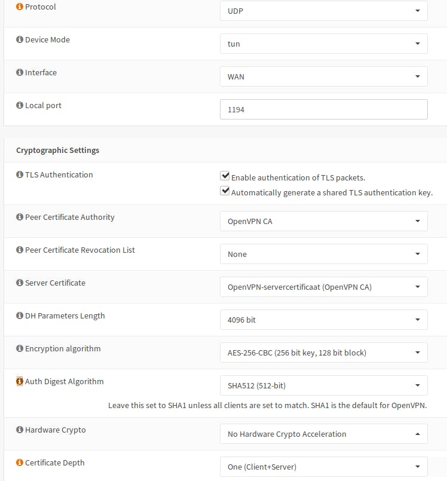Uncheck automatically generate shared TLS key
The width and height of the screenshot is (447, 481).
[225, 191]
